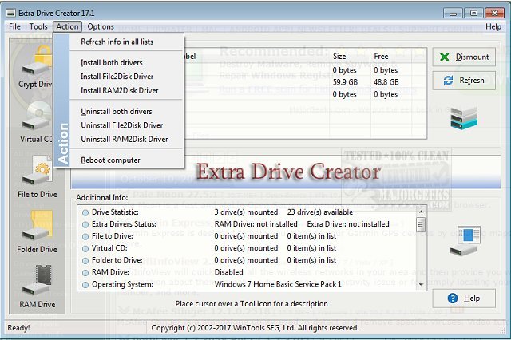The image size is (511, 340).
Task: Click the File to Drive info bullet
Action: [x=85, y=237]
